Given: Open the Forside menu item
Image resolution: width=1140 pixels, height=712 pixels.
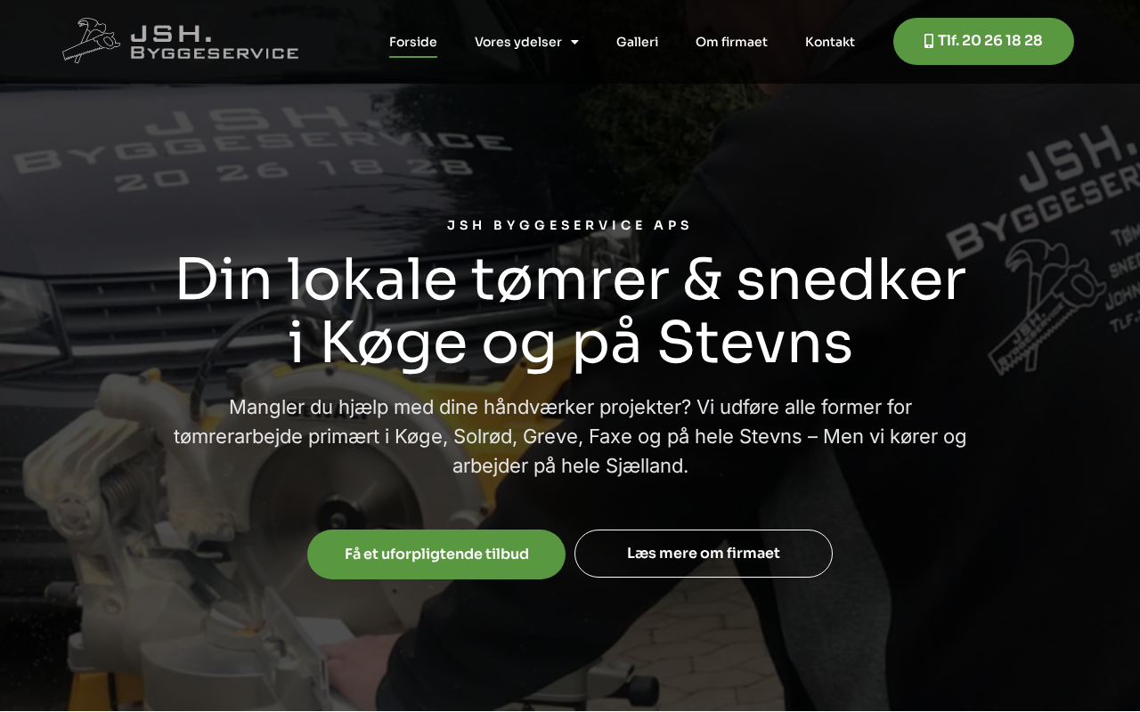Looking at the screenshot, I should click(413, 42).
